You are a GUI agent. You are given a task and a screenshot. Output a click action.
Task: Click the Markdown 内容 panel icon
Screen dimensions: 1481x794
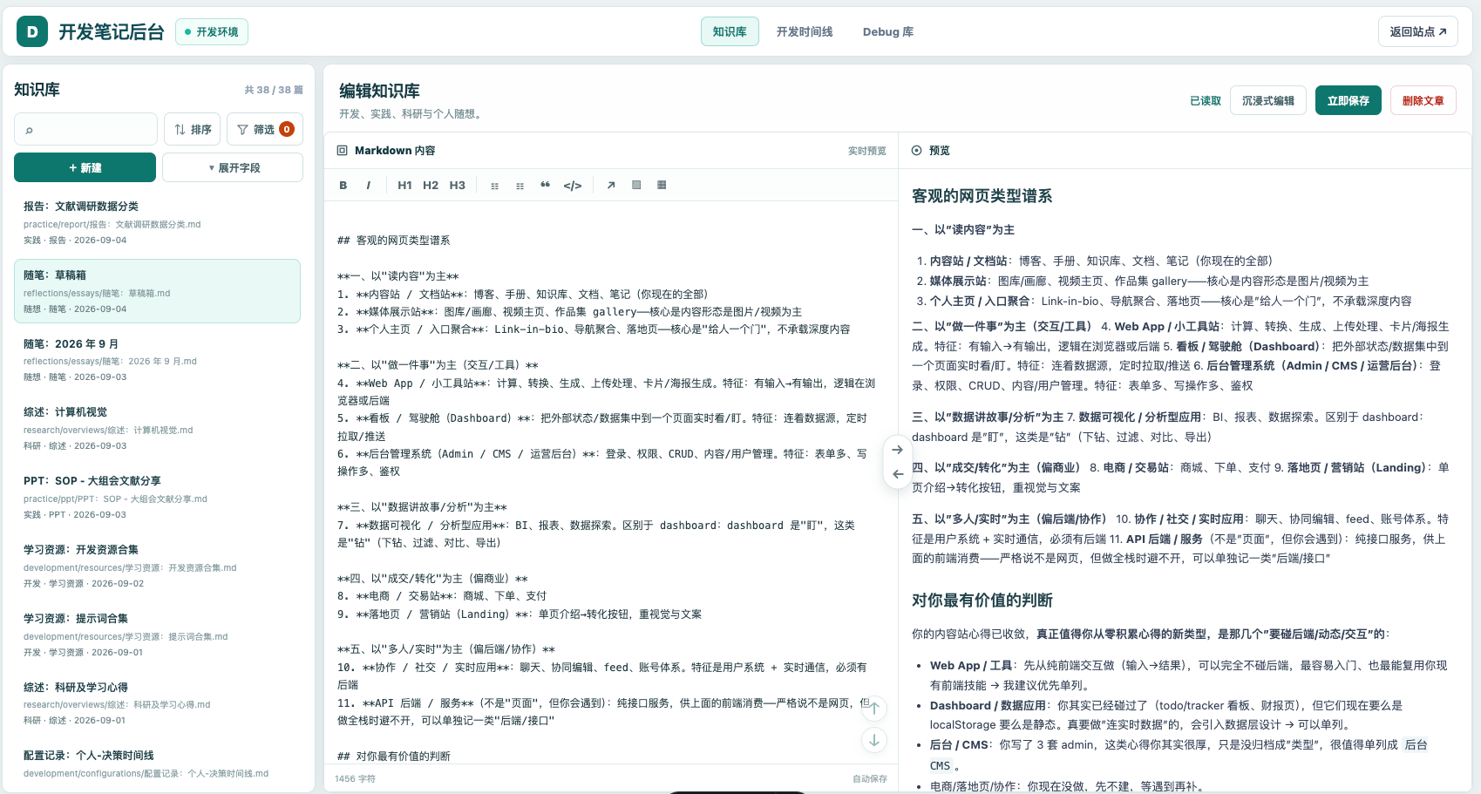click(x=343, y=151)
